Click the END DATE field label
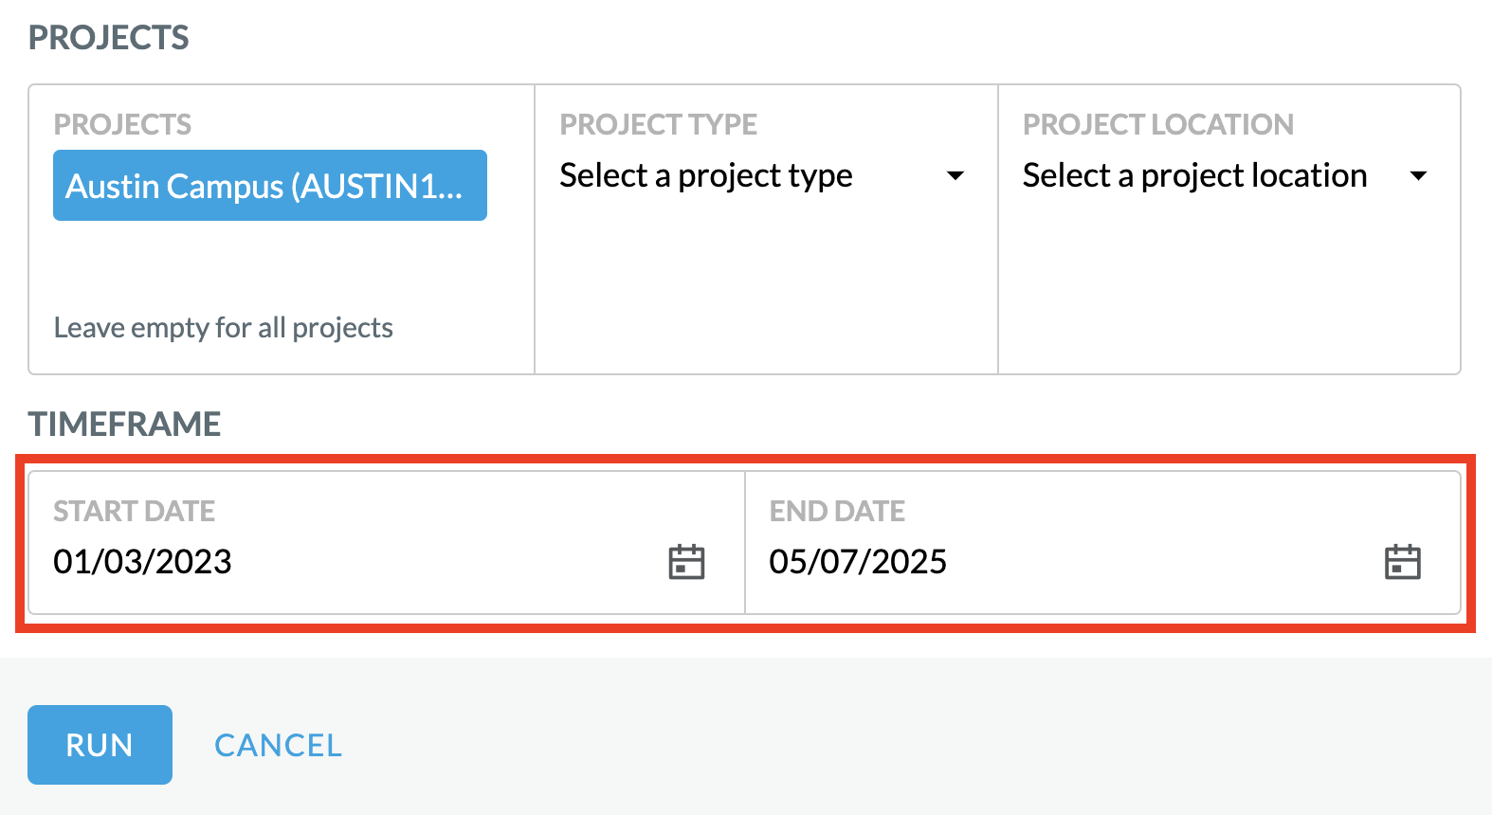 click(x=837, y=511)
